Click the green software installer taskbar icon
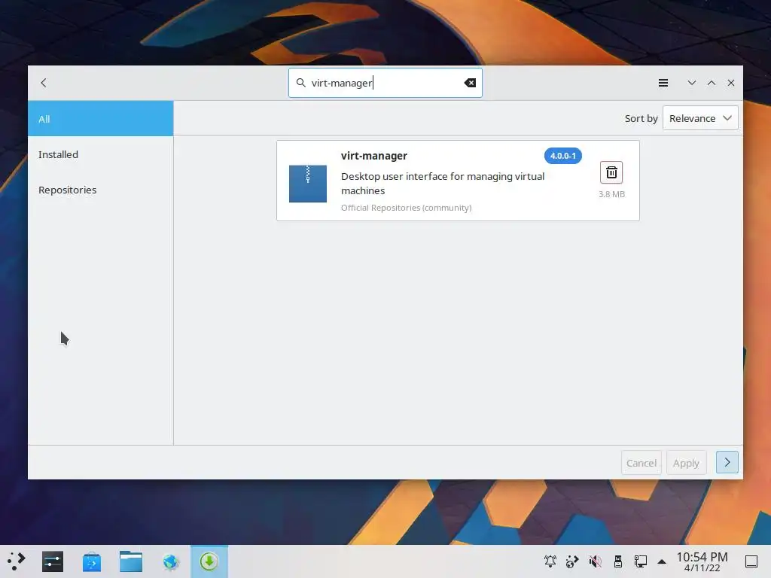The width and height of the screenshot is (771, 578). coord(209,561)
